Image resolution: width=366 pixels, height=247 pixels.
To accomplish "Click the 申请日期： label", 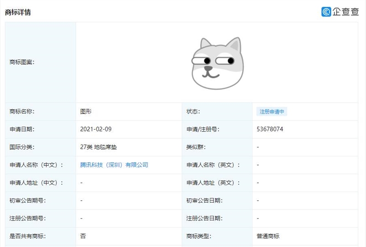I will click(x=22, y=129).
